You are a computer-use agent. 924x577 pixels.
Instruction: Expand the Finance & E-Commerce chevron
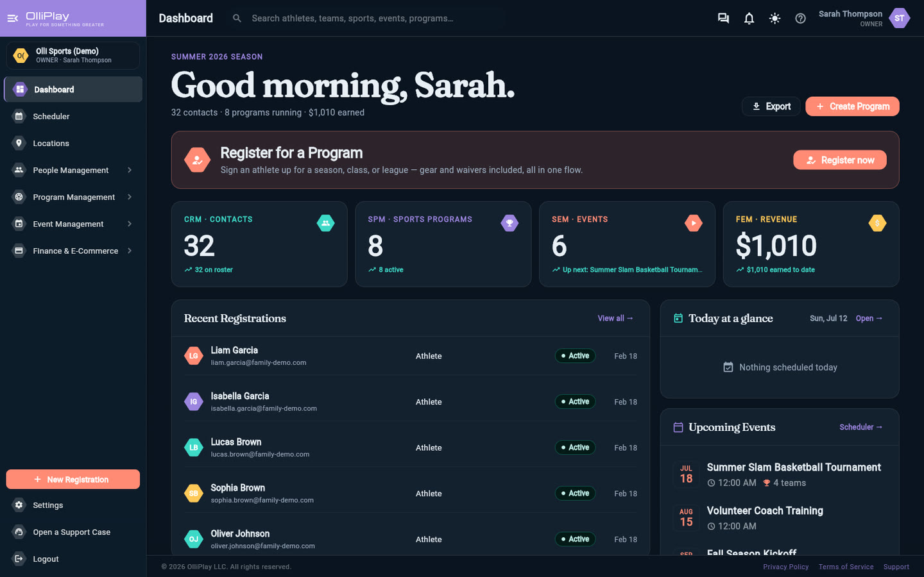[130, 251]
